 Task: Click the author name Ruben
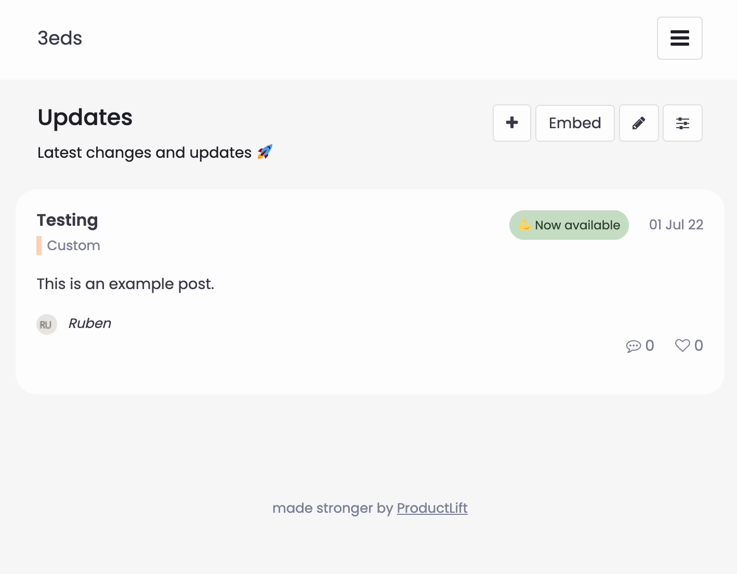coord(90,323)
